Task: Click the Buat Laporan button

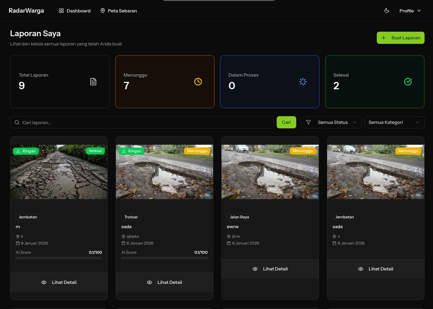Action: [400, 38]
